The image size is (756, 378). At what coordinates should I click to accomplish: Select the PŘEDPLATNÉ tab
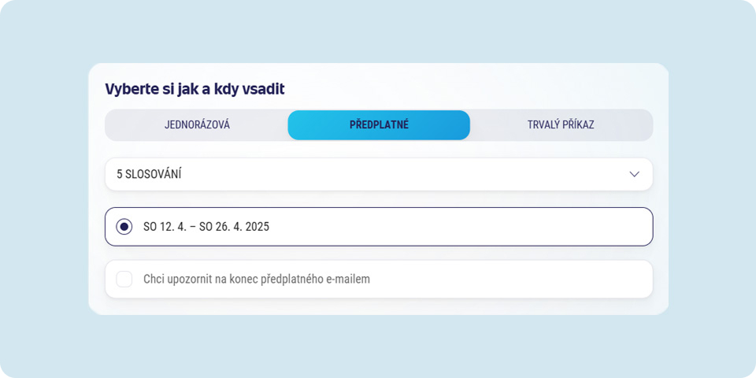379,124
